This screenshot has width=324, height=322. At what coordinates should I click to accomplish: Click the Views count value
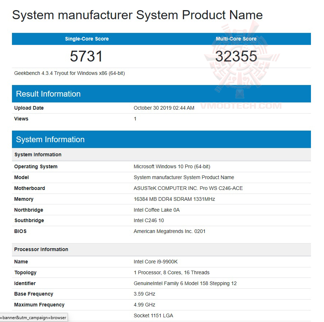tap(135, 119)
